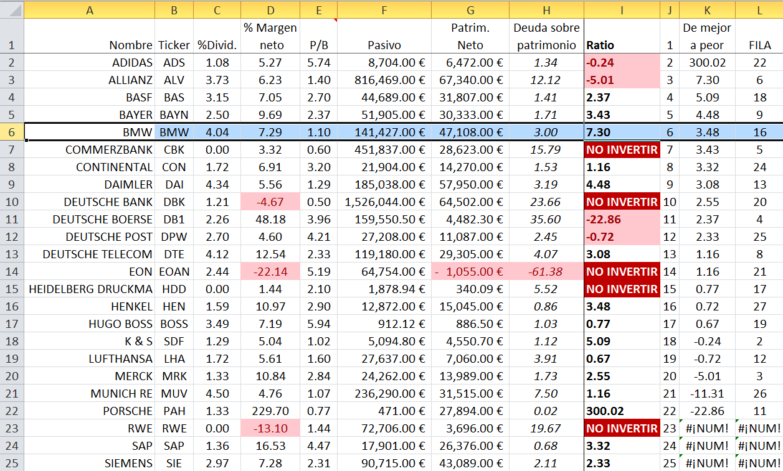Select Hugo Boss Pasivo 912.12 €
The height and width of the screenshot is (471, 783).
click(x=384, y=324)
